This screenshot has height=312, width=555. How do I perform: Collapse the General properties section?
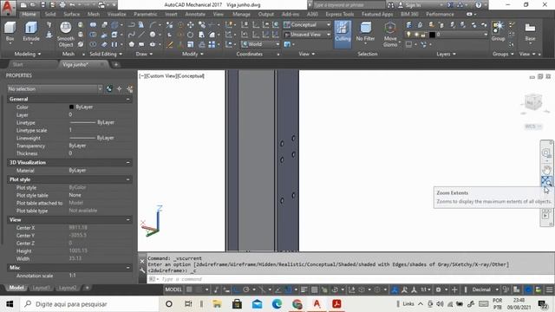128,99
